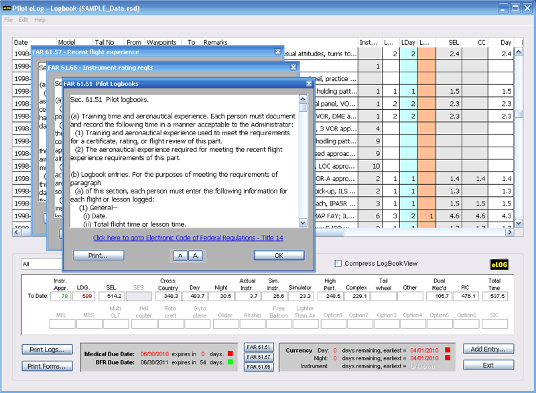Open FAR 61.57 from the bottom button
Image resolution: width=536 pixels, height=393 pixels.
259,357
